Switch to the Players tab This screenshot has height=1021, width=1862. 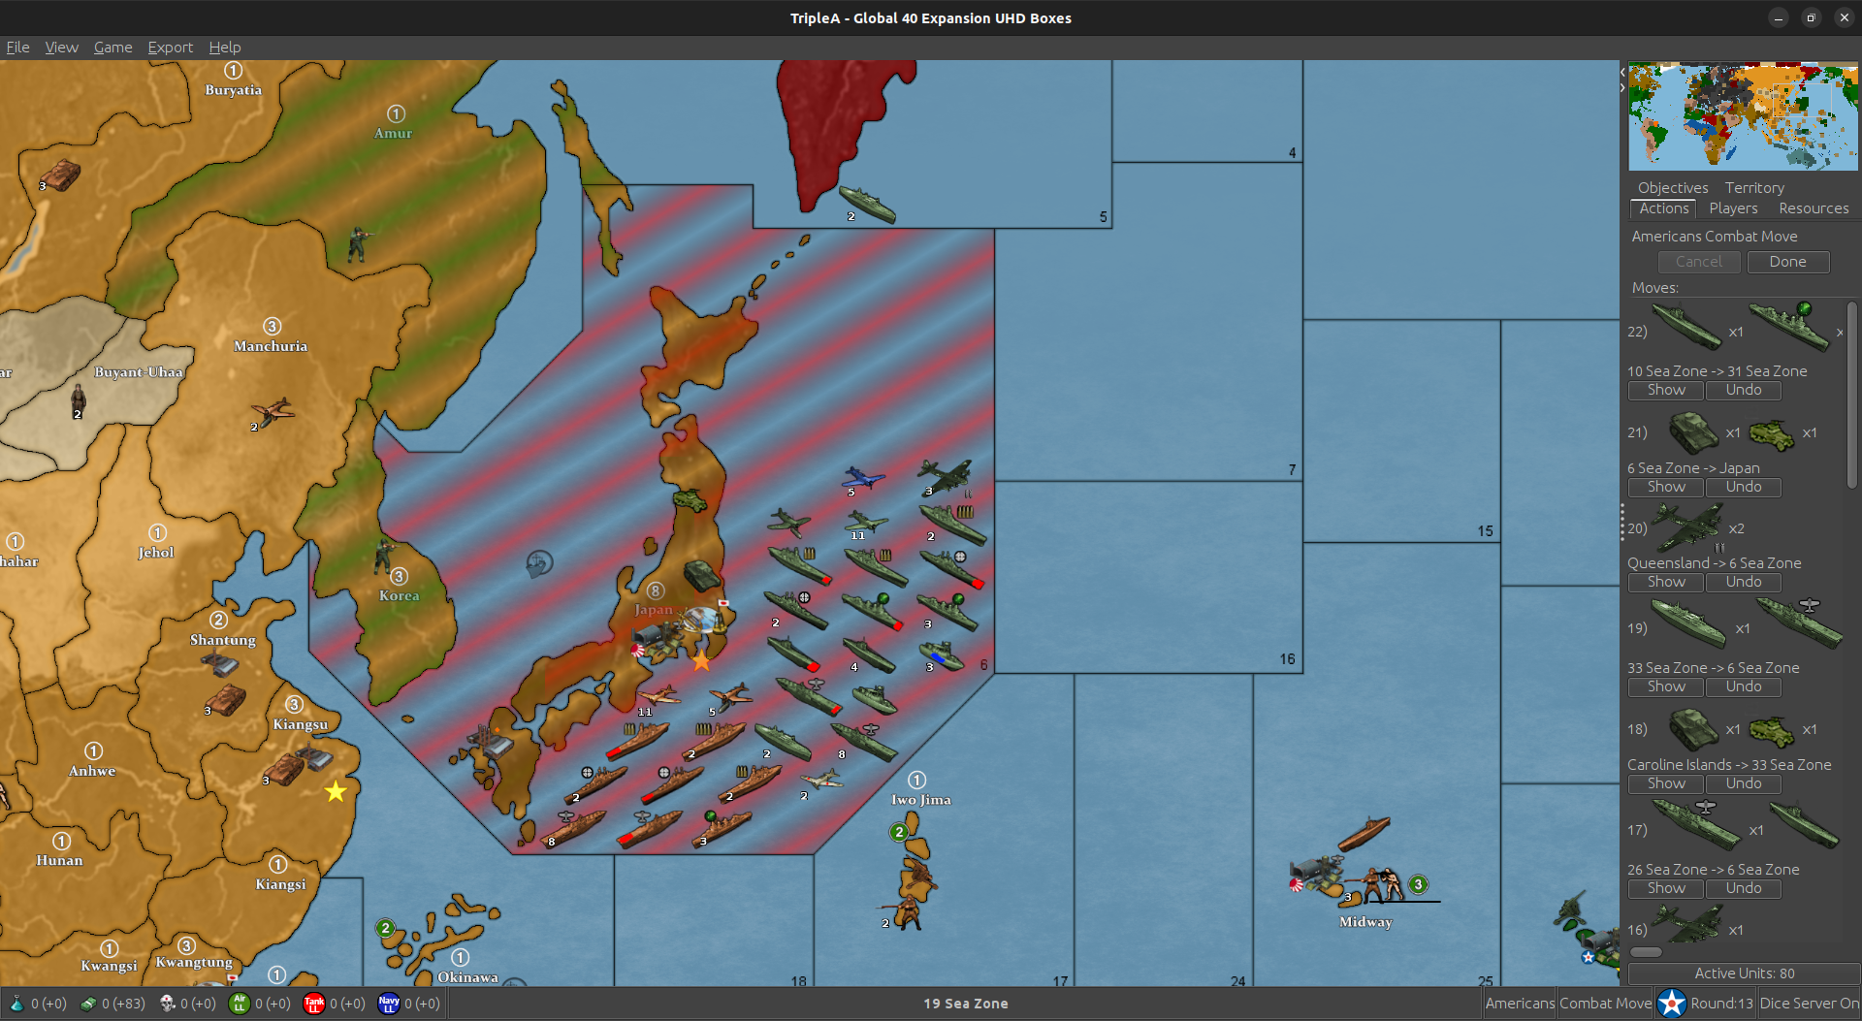click(1733, 208)
